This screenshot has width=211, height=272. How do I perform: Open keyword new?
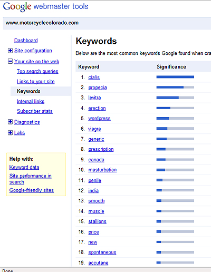click(x=93, y=242)
